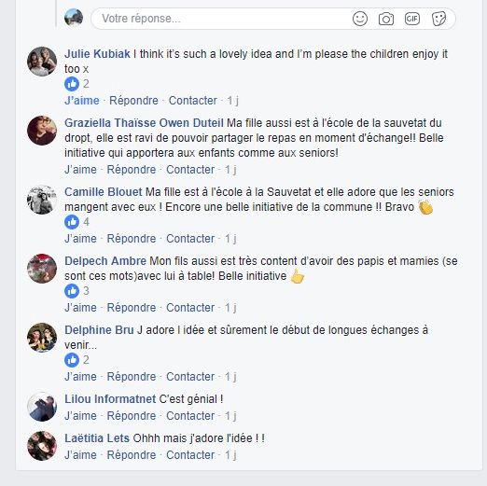
Task: Like Laëtitia Lets' comment with J'aime
Action: (80, 455)
